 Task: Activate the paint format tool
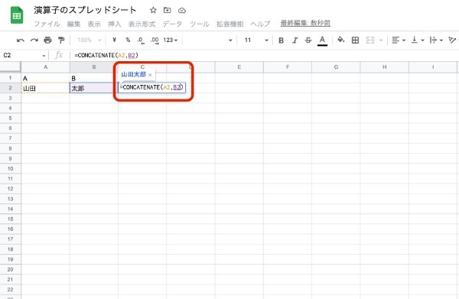click(x=61, y=40)
